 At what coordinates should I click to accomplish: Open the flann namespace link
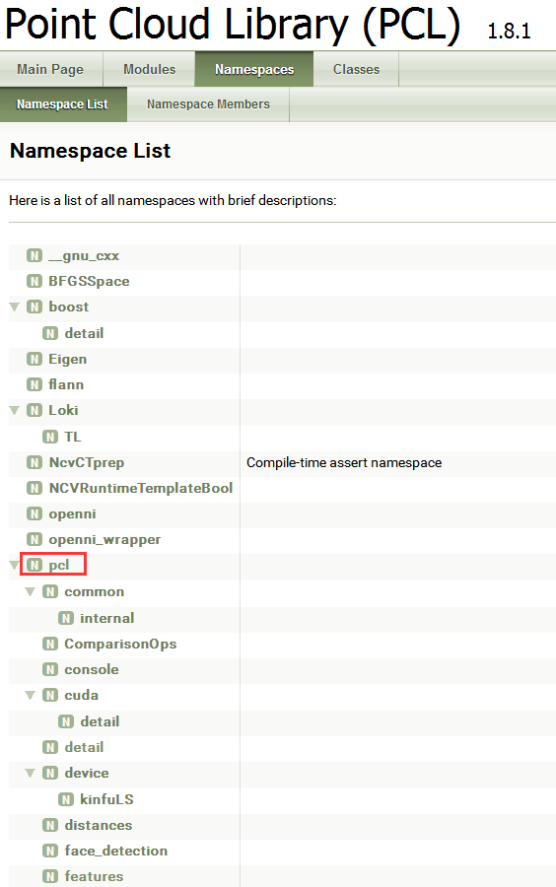66,384
